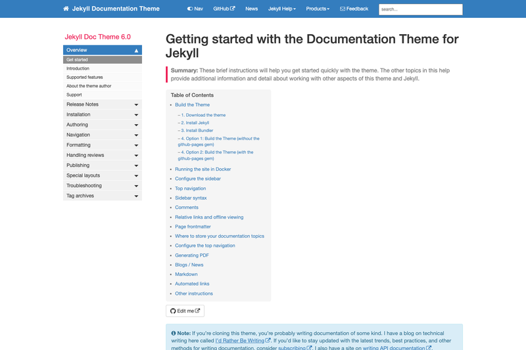Jump to Build the Theme section
The width and height of the screenshot is (526, 350).
[x=192, y=105]
